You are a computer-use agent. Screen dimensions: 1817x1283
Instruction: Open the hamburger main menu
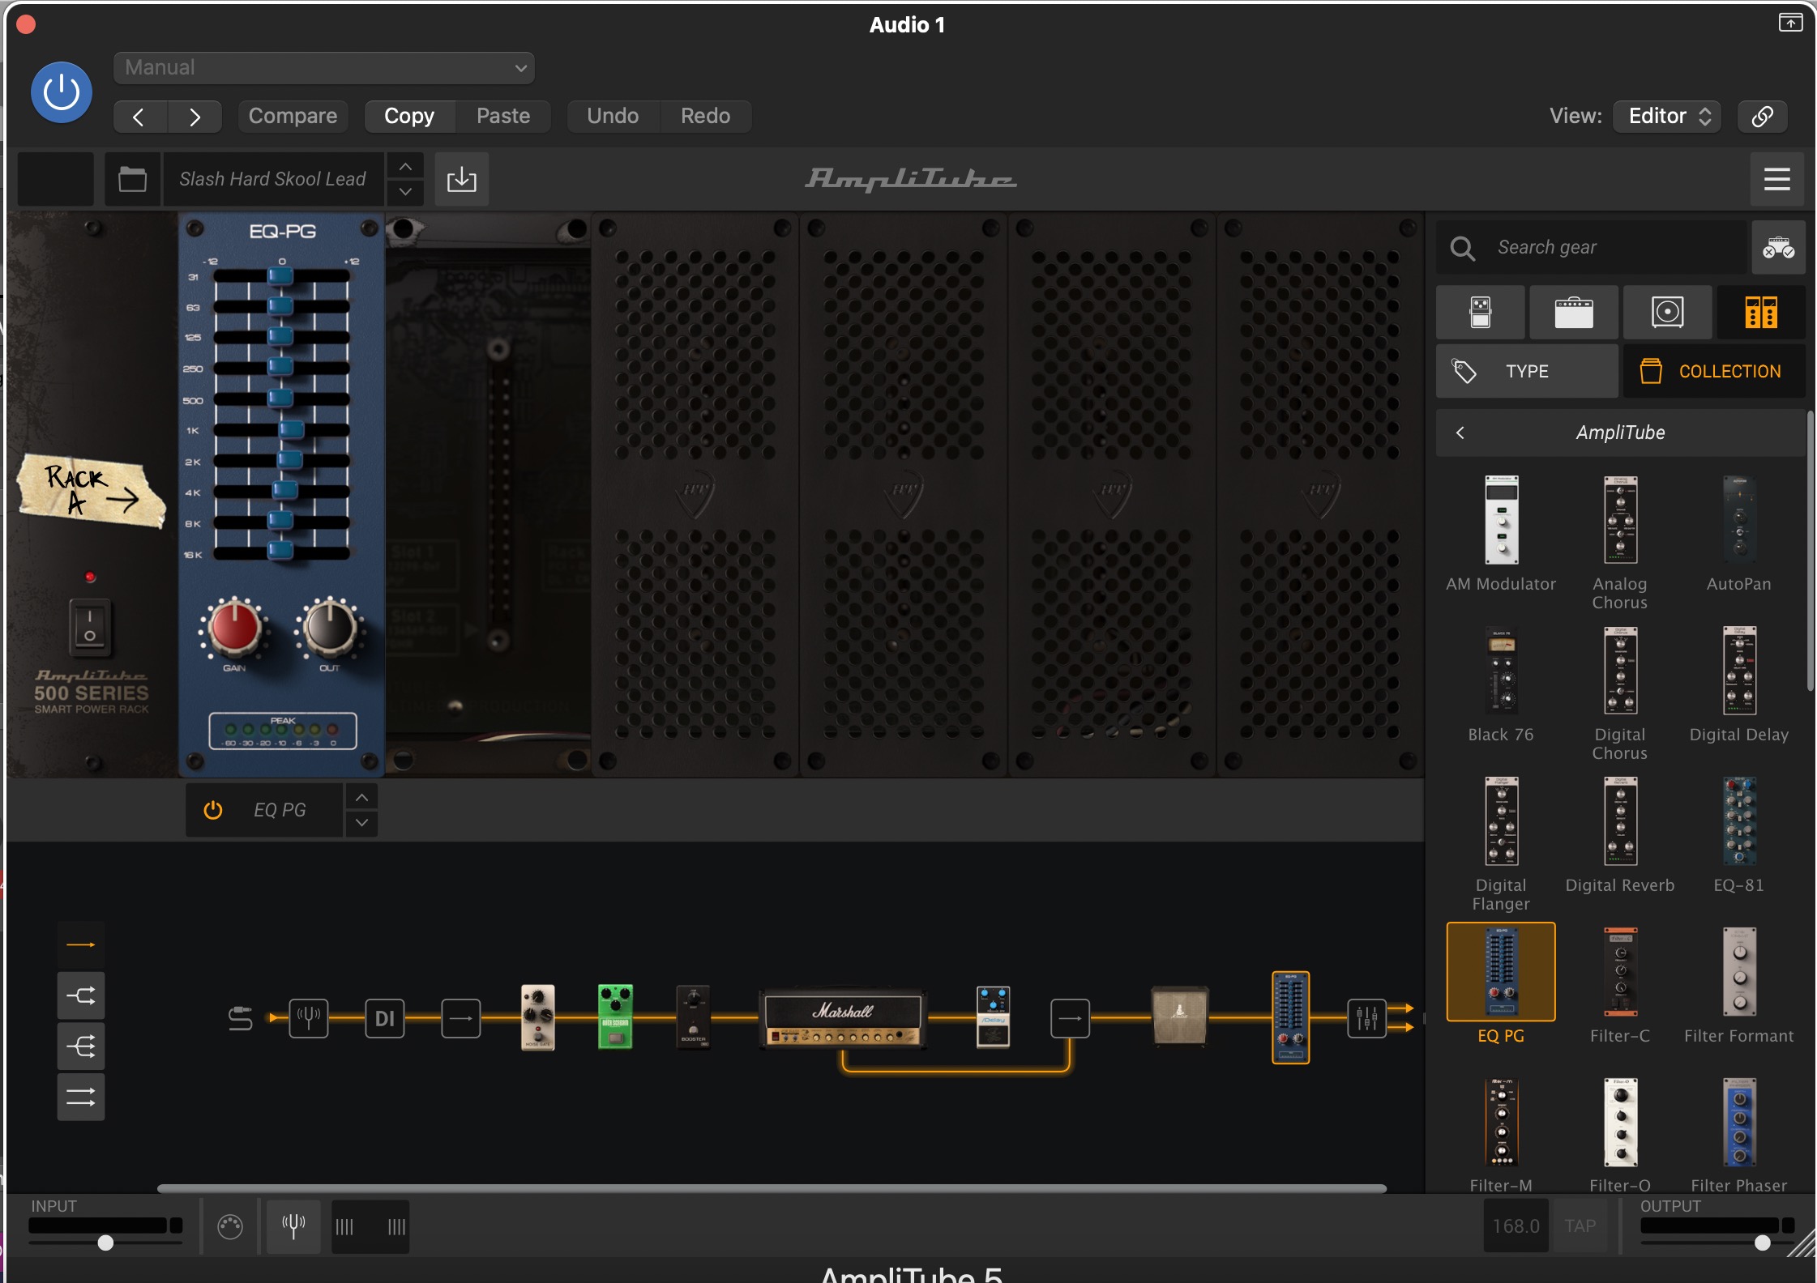[x=1777, y=179]
